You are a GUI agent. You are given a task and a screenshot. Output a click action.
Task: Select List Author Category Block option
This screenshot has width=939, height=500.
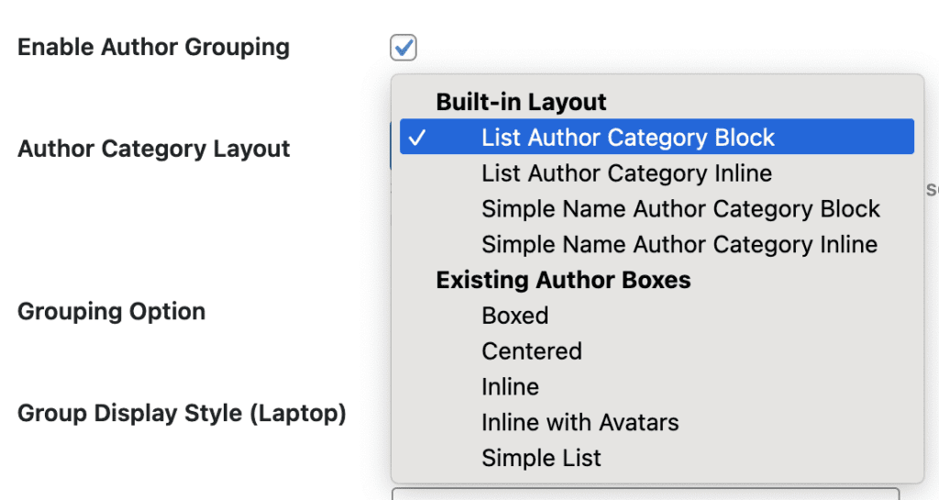tap(628, 138)
